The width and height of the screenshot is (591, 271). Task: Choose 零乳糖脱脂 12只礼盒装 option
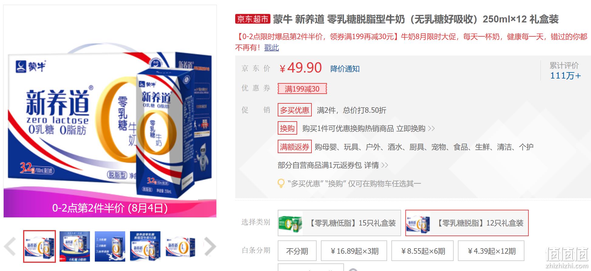point(467,223)
